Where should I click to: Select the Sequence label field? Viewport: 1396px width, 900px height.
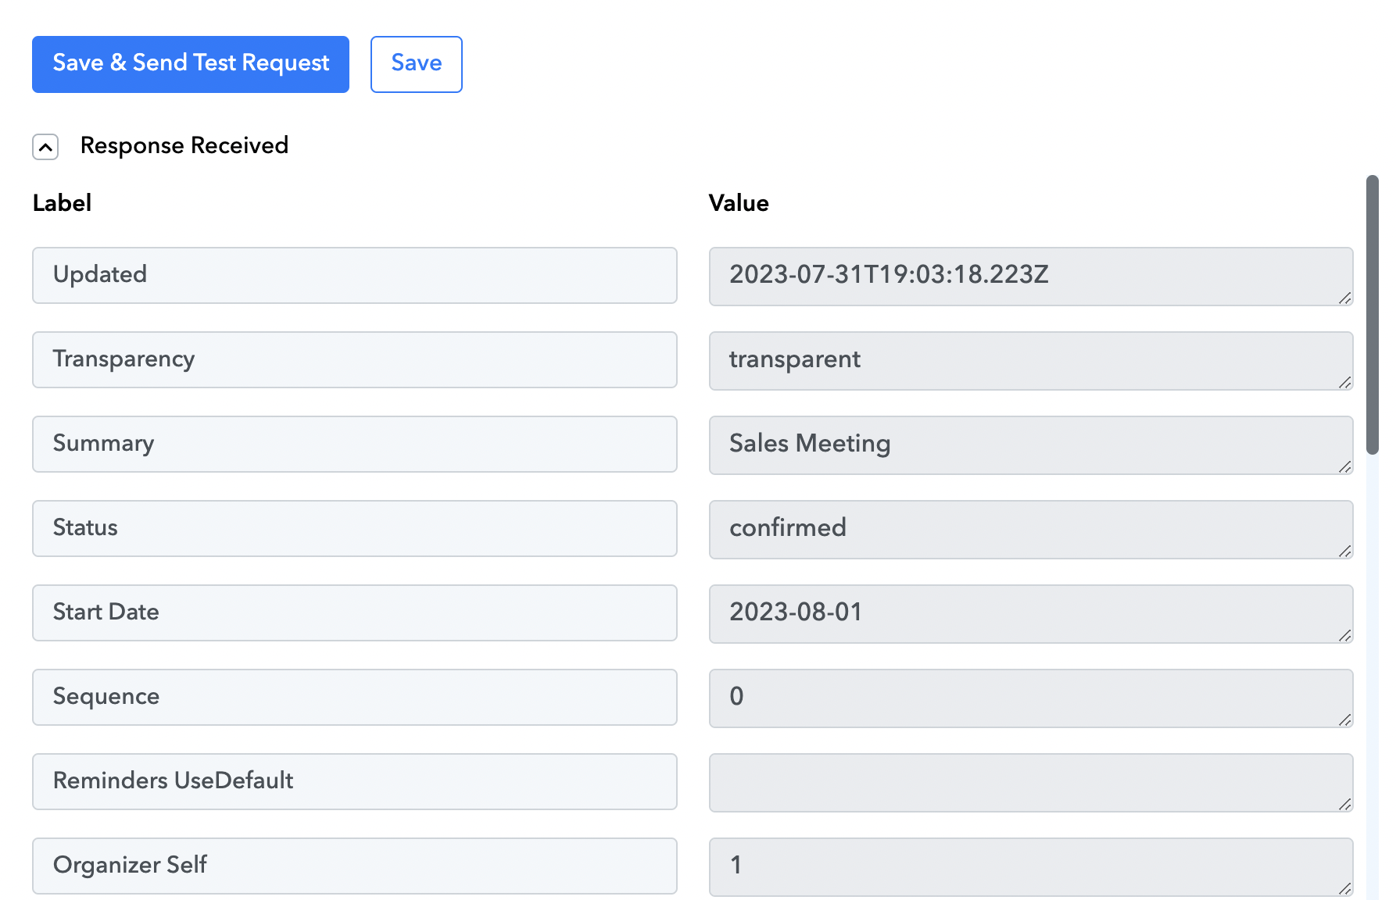[x=355, y=697]
